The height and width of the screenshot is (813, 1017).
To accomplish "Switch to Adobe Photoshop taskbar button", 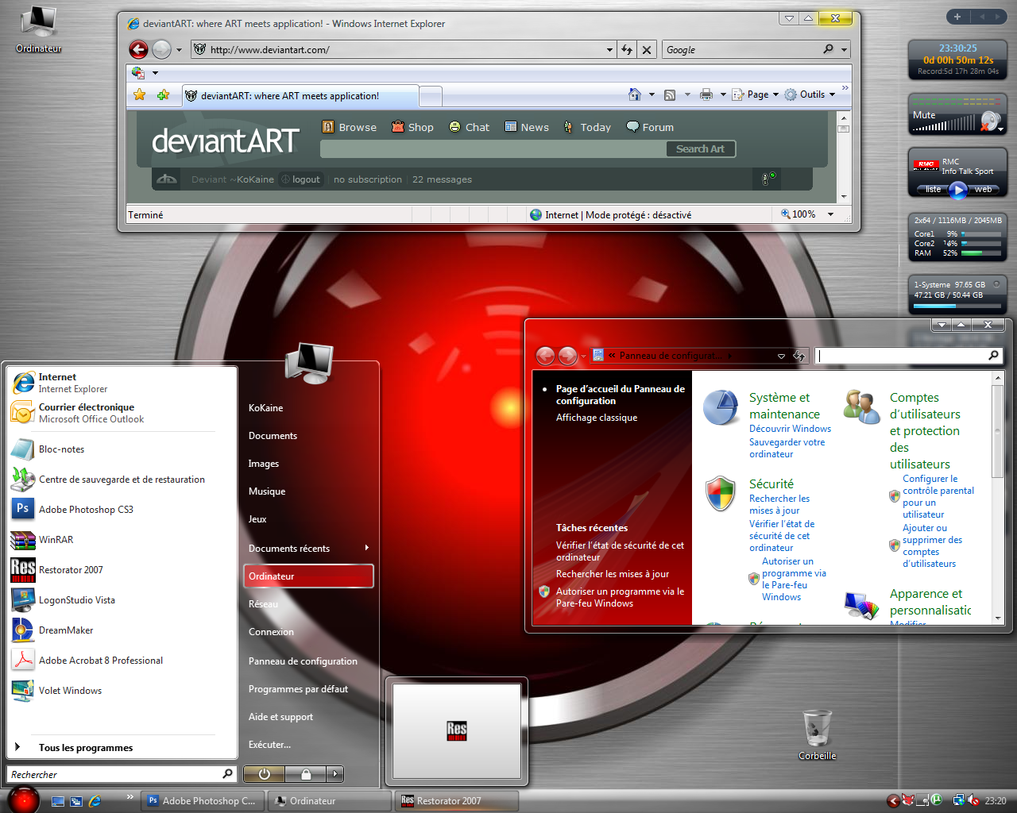I will pos(203,800).
